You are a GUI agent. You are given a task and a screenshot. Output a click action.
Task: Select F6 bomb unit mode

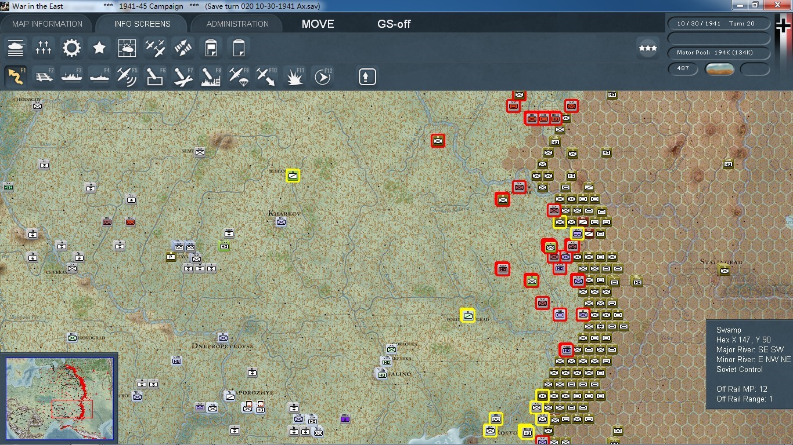point(155,76)
